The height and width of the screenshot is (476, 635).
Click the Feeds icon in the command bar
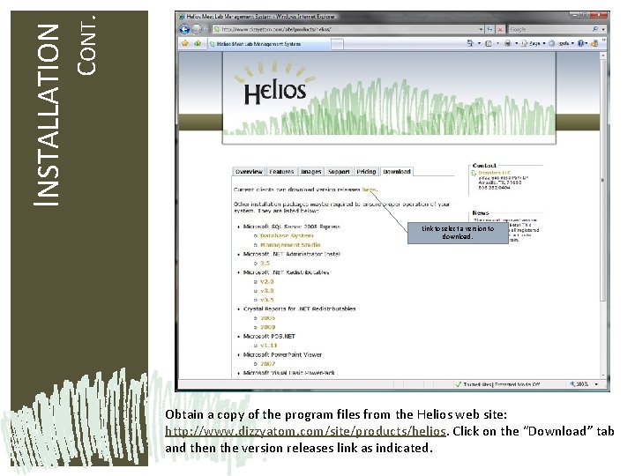pyautogui.click(x=489, y=43)
